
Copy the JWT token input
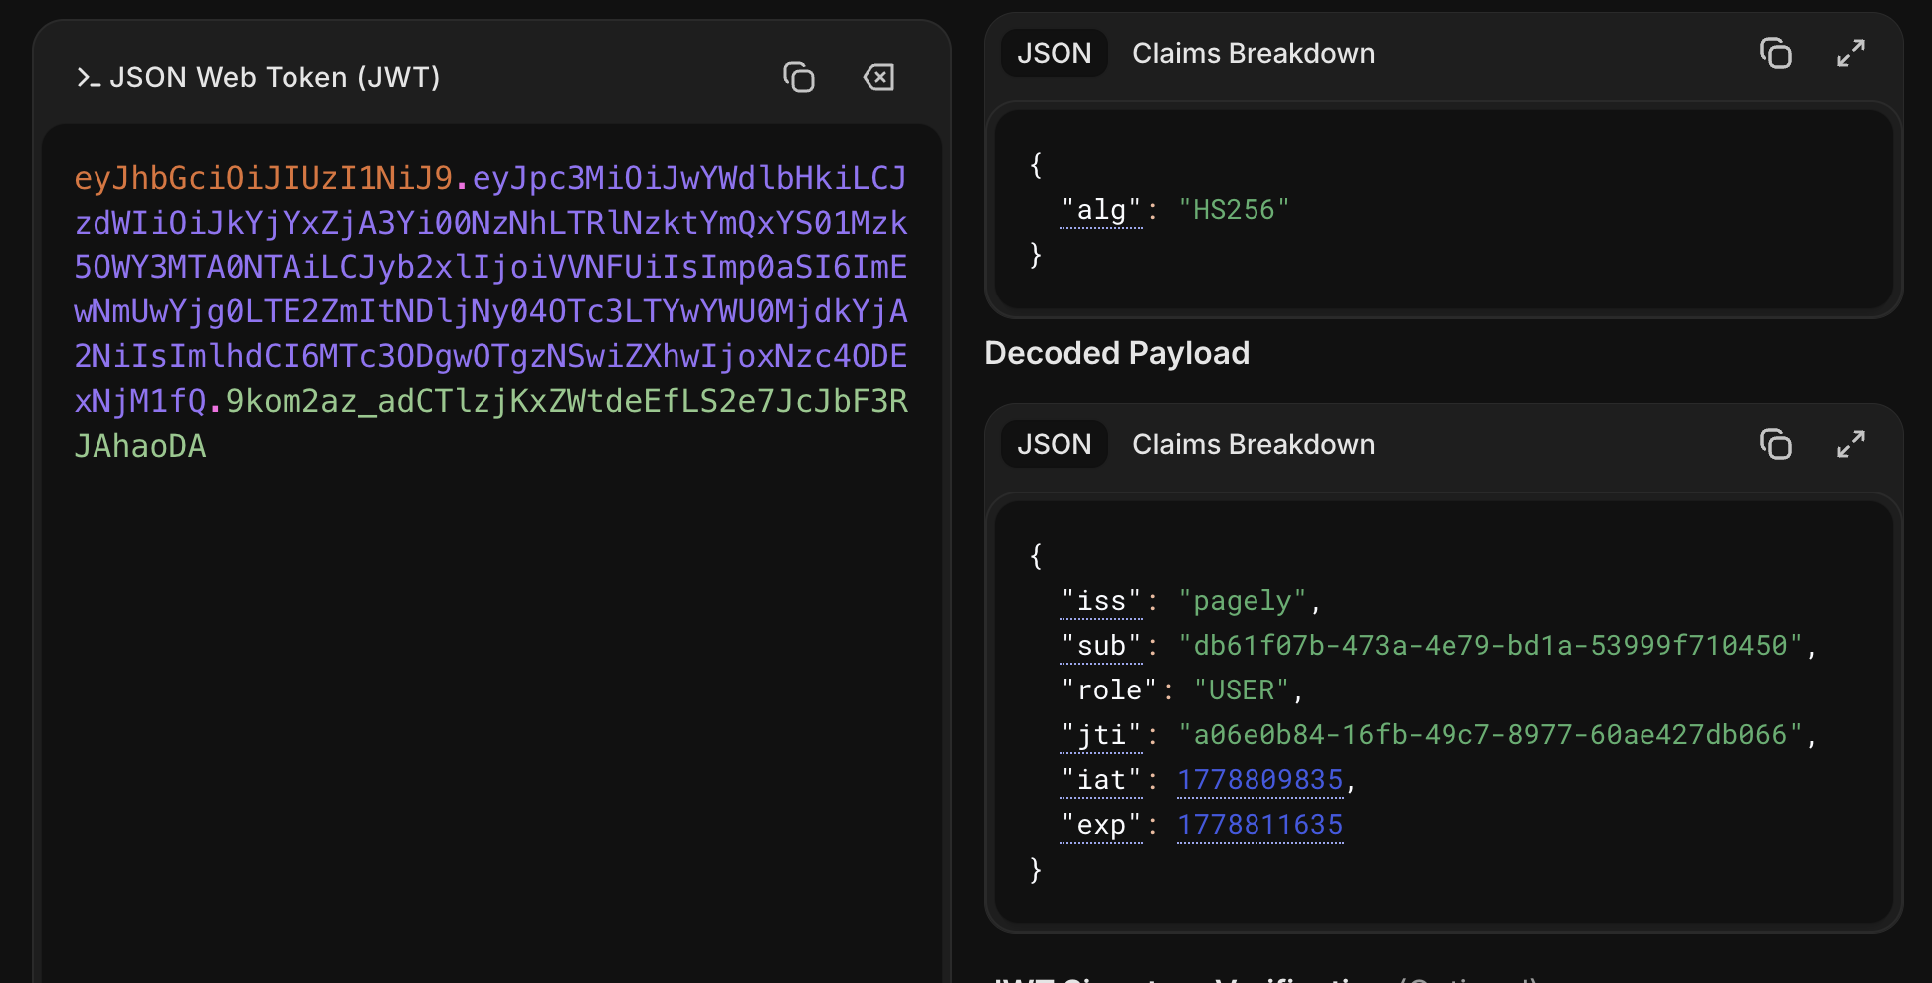click(799, 77)
